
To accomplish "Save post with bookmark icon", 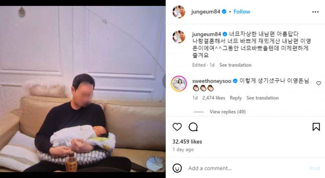I will [x=316, y=127].
